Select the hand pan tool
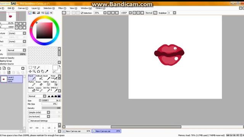This screenshot has width=244, height=137. pyautogui.click(x=42, y=72)
